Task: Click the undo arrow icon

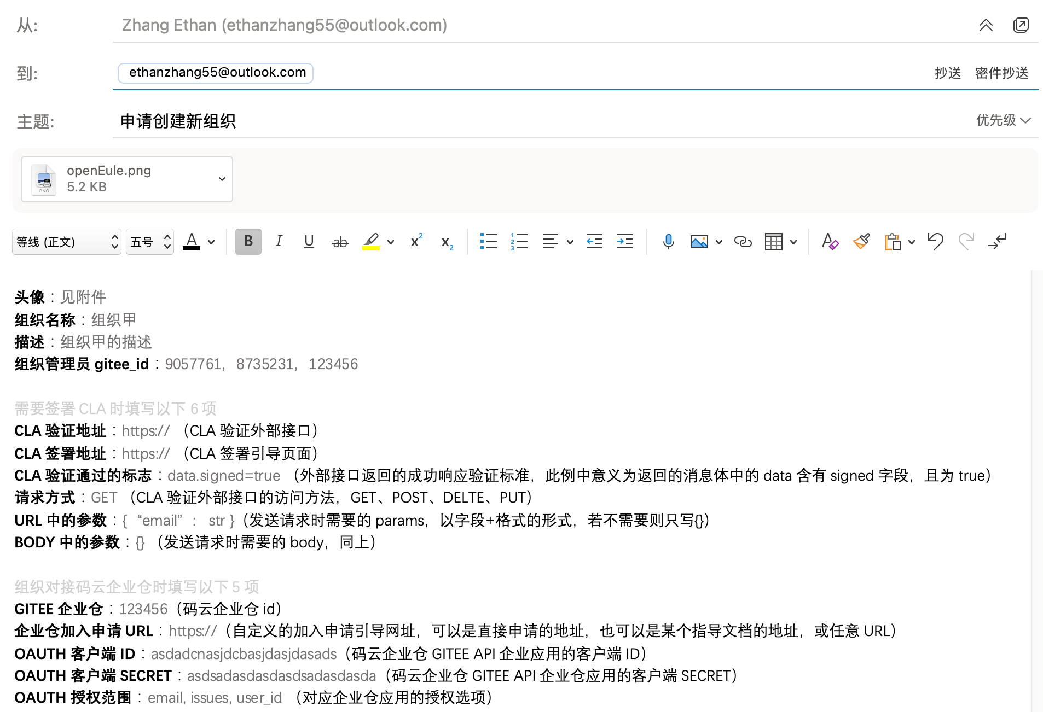Action: click(935, 241)
